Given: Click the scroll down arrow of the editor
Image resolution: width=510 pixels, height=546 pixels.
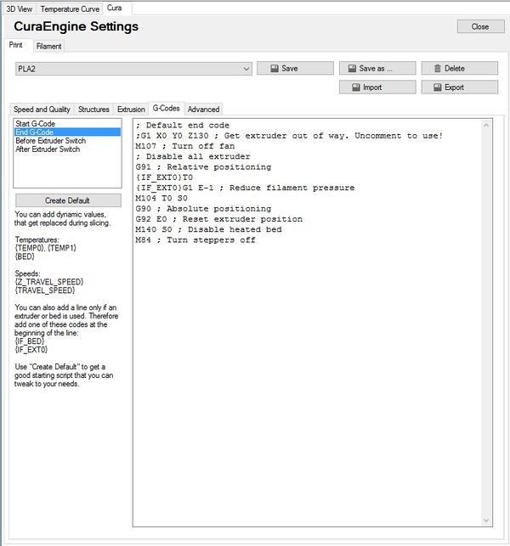Looking at the screenshot, I should pos(486,521).
